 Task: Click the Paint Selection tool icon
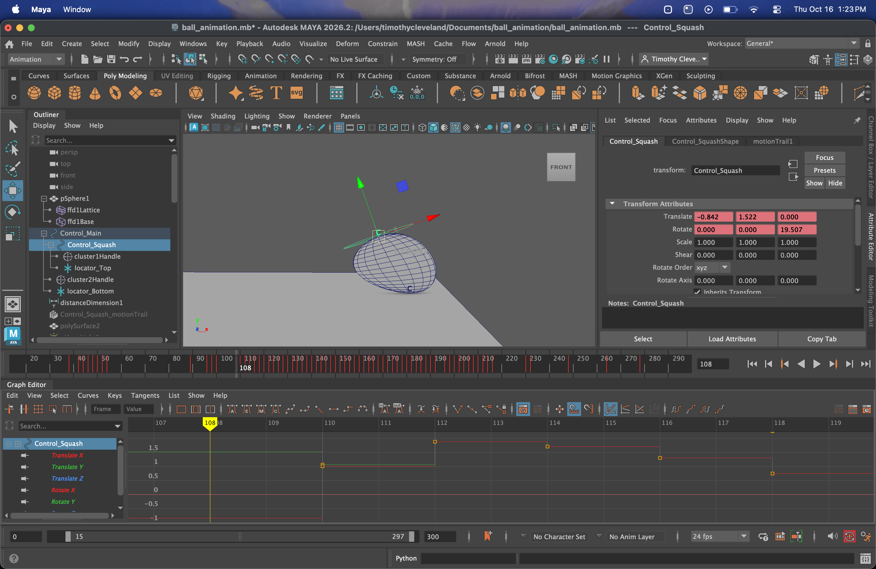(12, 169)
